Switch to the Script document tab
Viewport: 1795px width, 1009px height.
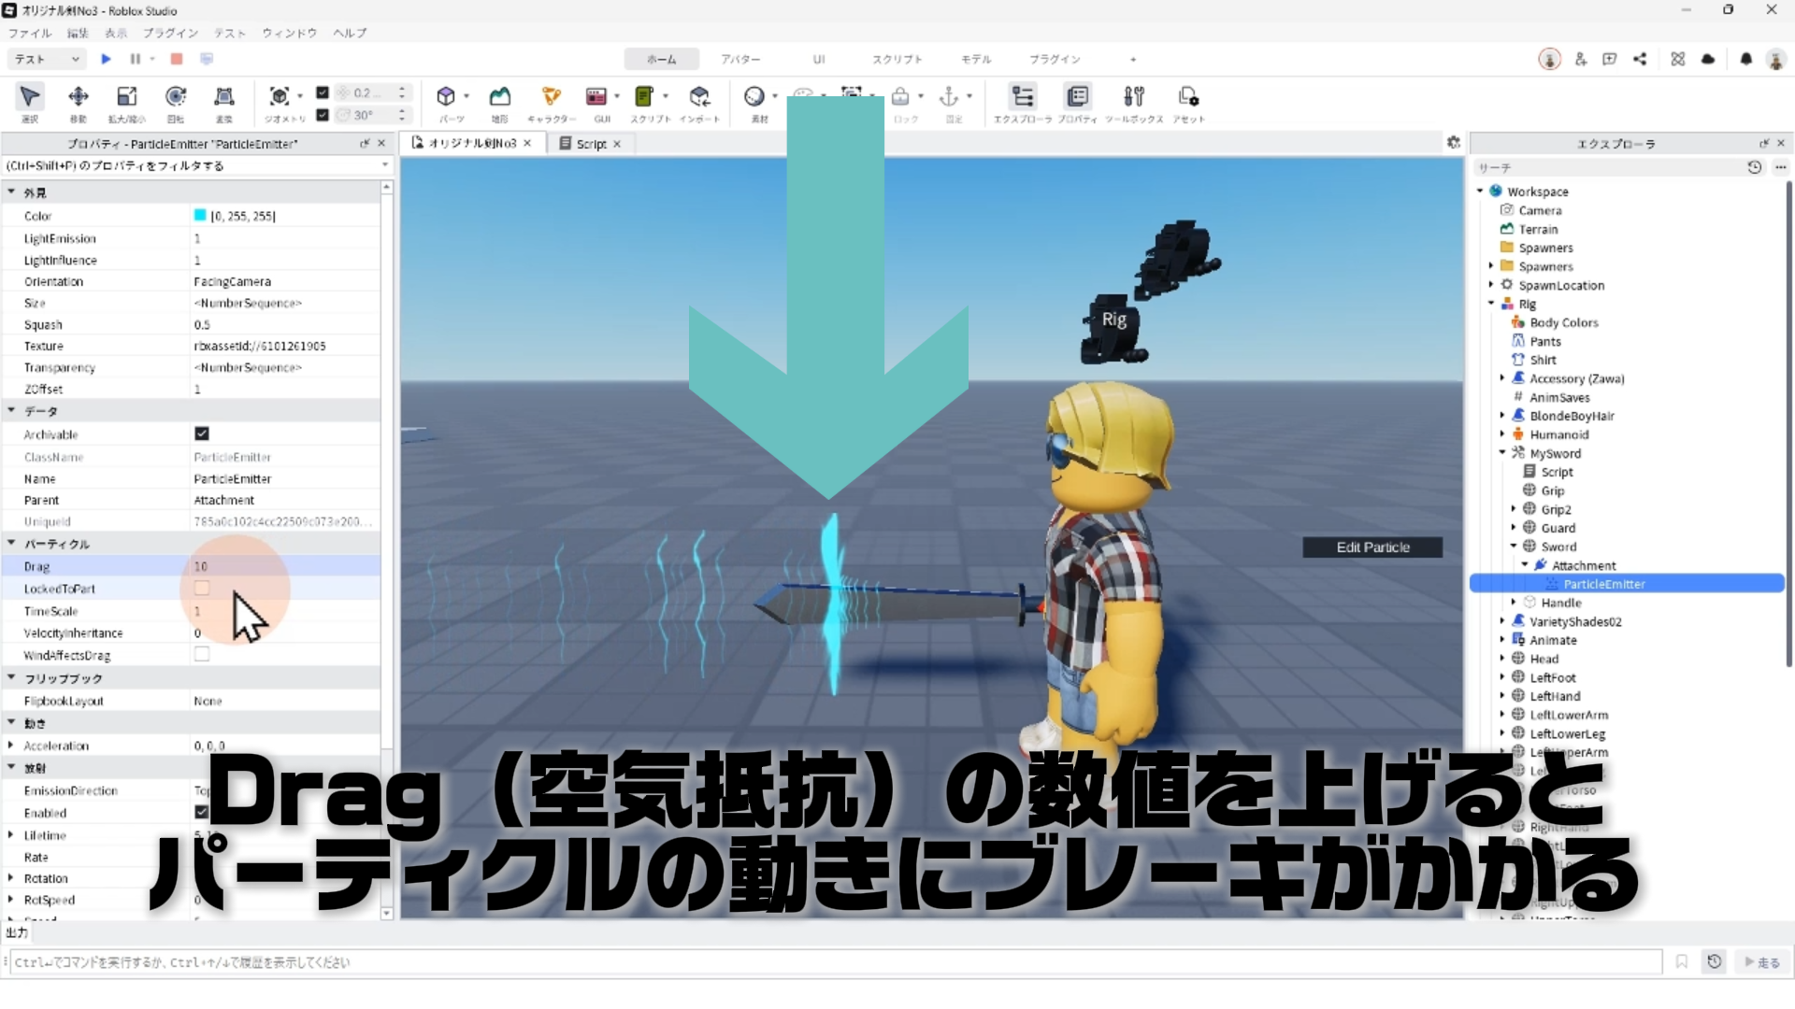coord(590,144)
